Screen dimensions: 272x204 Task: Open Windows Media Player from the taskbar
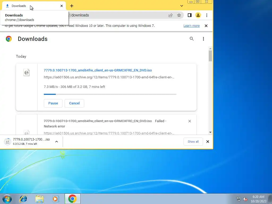56,199
